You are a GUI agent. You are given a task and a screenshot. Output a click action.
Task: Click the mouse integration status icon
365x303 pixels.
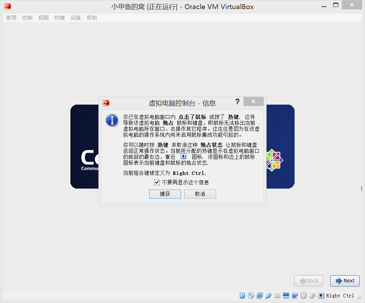[x=312, y=296]
